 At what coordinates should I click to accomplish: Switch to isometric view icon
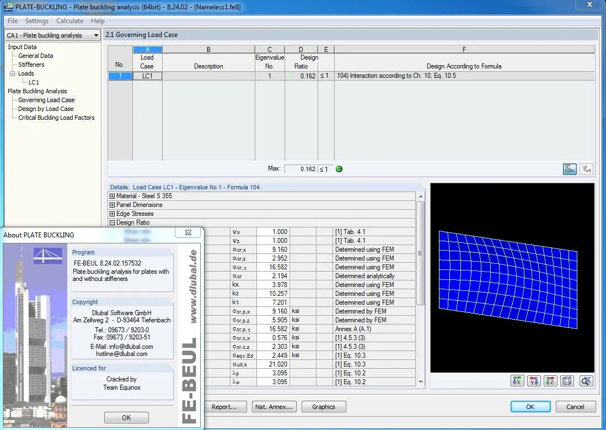[567, 380]
